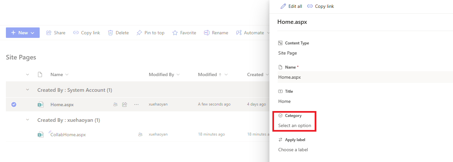Image resolution: width=453 pixels, height=162 pixels.
Task: Click the Rename command
Action: 216,33
